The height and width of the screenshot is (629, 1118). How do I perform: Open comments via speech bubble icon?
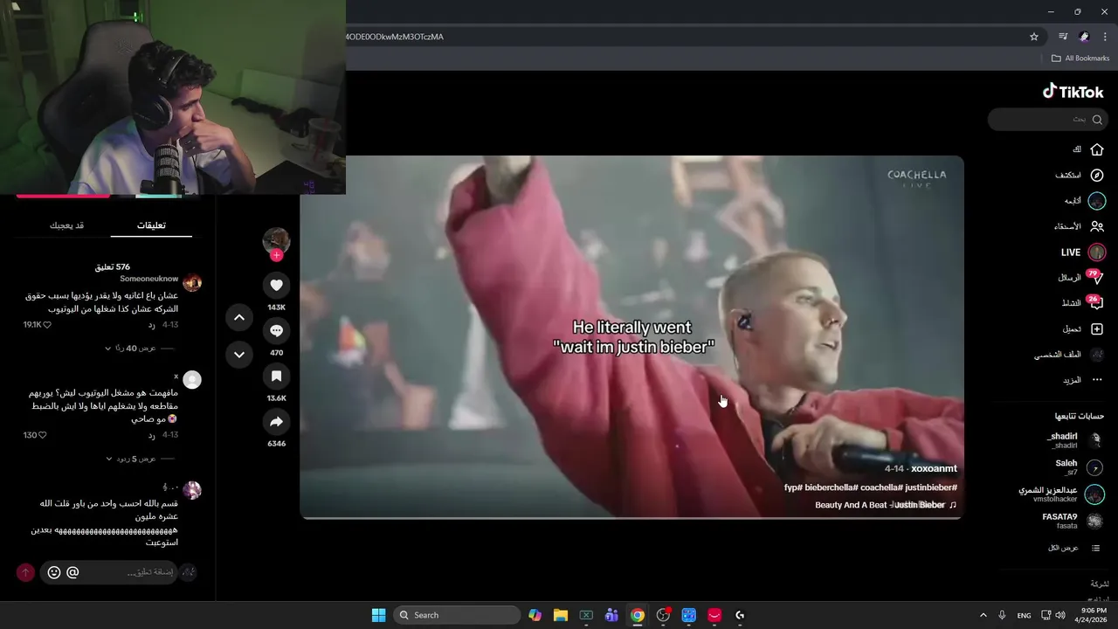click(x=276, y=330)
